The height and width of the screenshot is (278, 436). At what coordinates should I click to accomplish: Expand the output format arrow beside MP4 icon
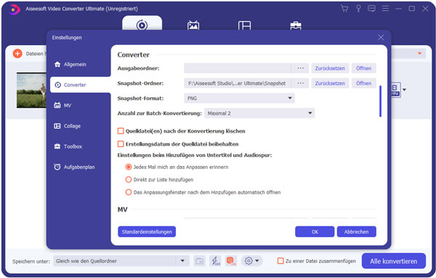404,90
